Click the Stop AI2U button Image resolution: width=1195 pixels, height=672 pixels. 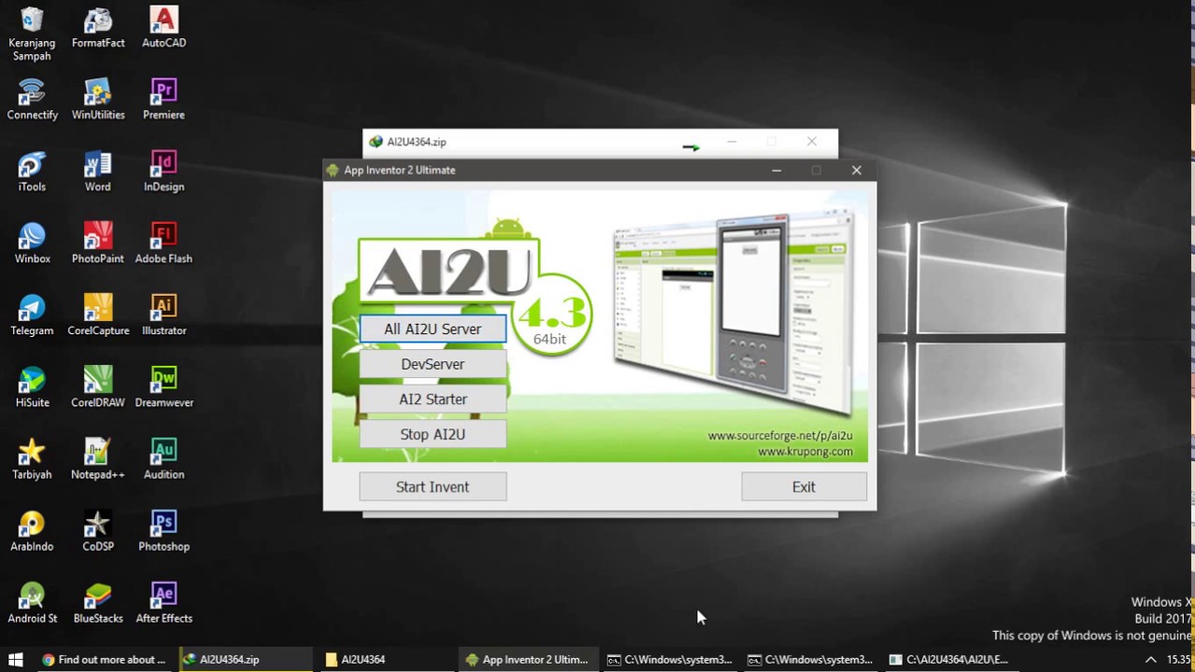coord(432,434)
